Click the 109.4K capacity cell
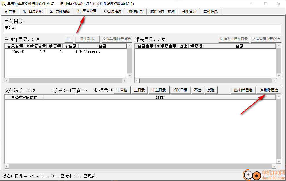 pos(18,52)
